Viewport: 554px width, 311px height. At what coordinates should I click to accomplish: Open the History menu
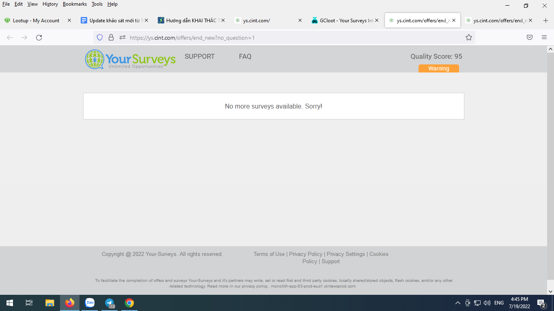tap(50, 4)
